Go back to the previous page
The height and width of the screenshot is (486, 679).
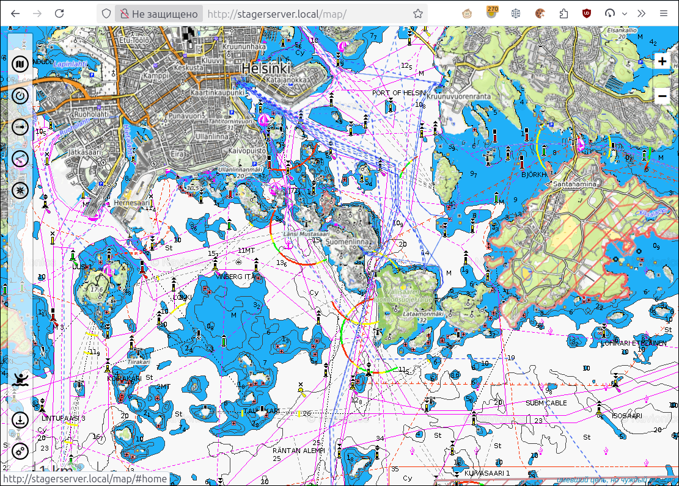(x=15, y=13)
